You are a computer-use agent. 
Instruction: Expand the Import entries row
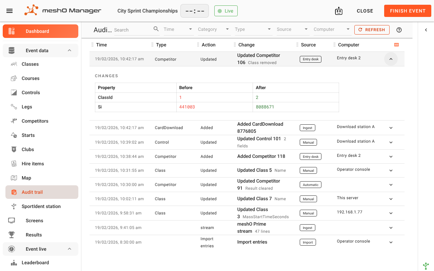391,242
